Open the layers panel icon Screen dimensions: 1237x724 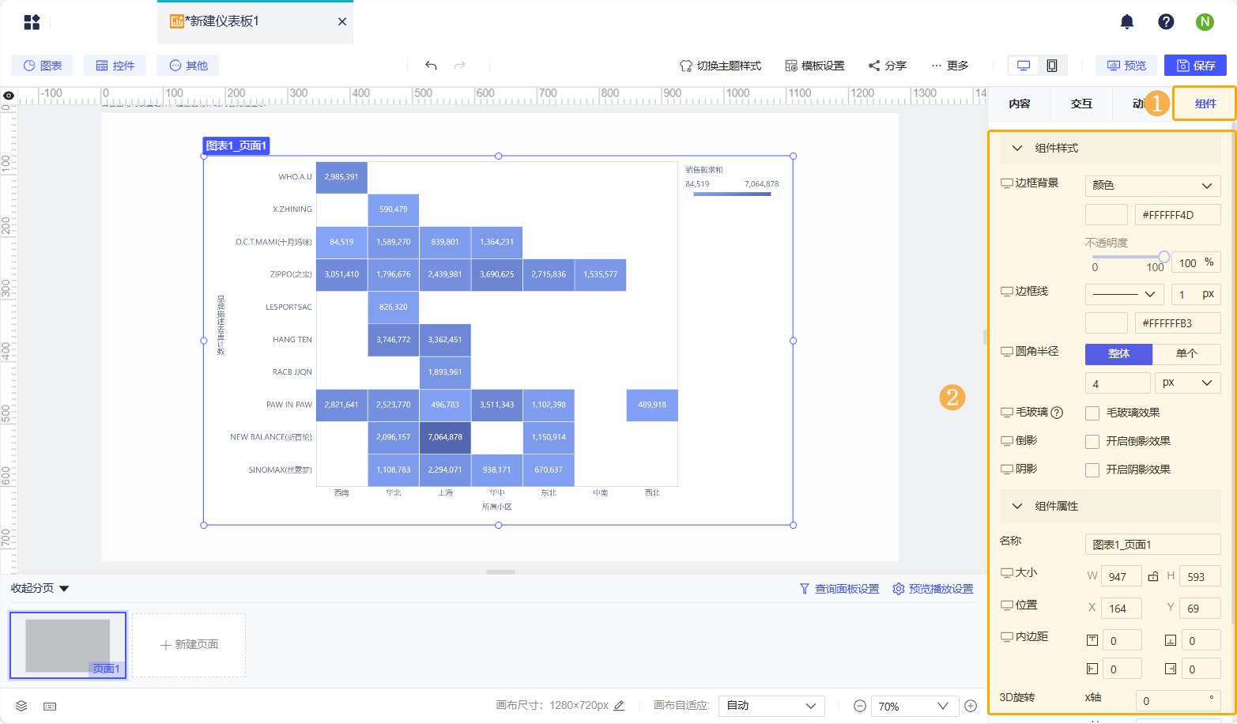(x=21, y=706)
